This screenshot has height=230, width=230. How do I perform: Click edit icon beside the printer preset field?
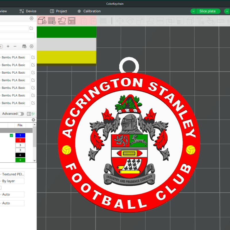[x=31, y=28]
